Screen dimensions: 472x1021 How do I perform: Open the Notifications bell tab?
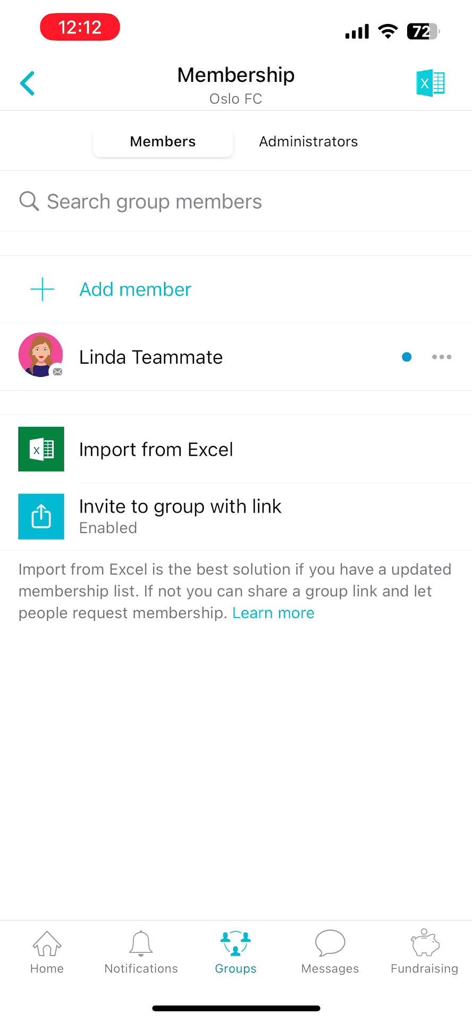point(141,952)
